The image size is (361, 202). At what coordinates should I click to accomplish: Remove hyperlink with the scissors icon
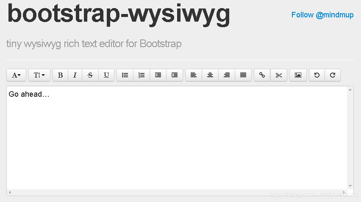(278, 75)
